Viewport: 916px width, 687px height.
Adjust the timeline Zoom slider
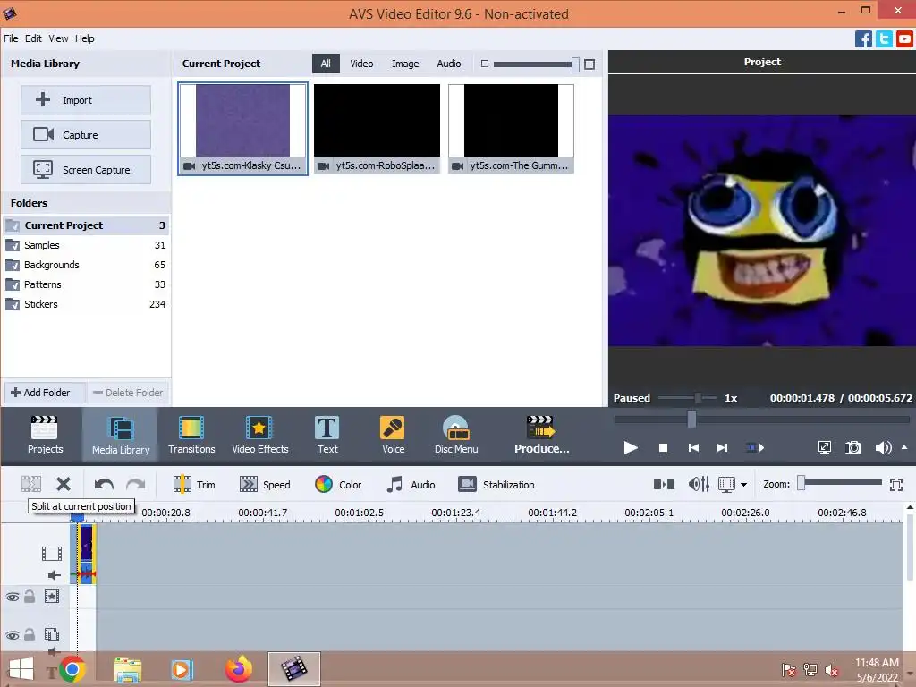801,482
